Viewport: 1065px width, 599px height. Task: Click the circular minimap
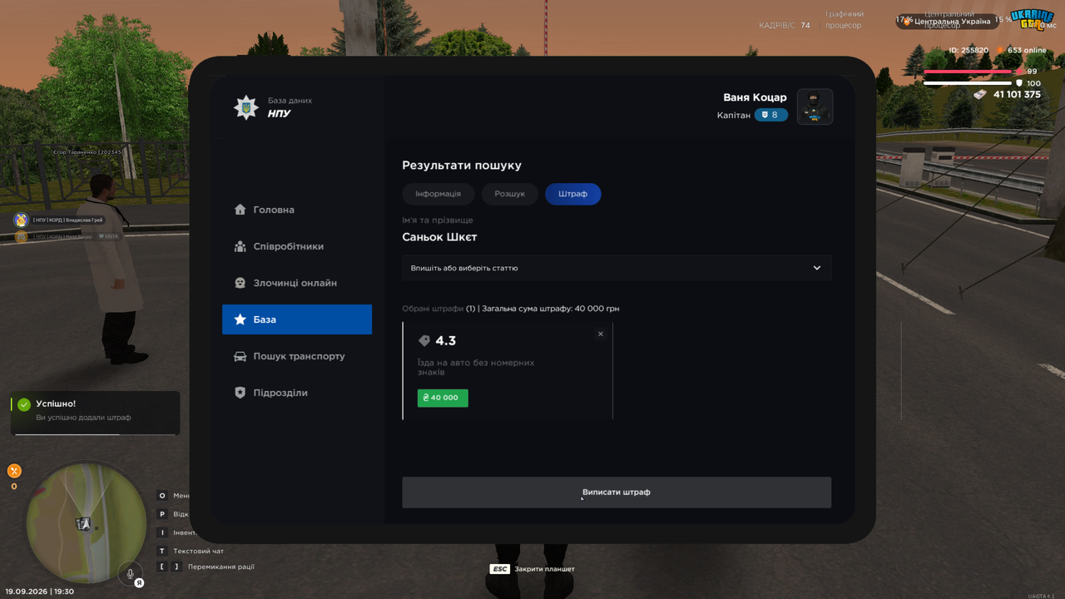click(x=87, y=522)
